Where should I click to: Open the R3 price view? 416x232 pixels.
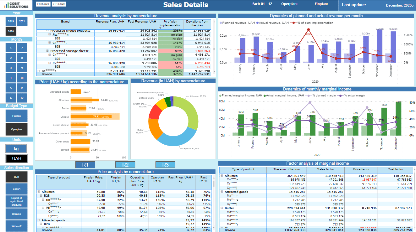tap(165, 165)
